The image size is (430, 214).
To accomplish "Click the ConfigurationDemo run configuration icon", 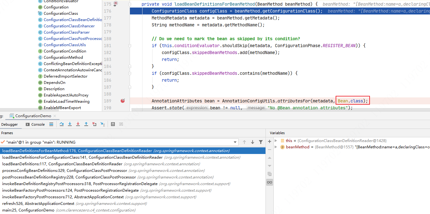I will (x=12, y=116).
